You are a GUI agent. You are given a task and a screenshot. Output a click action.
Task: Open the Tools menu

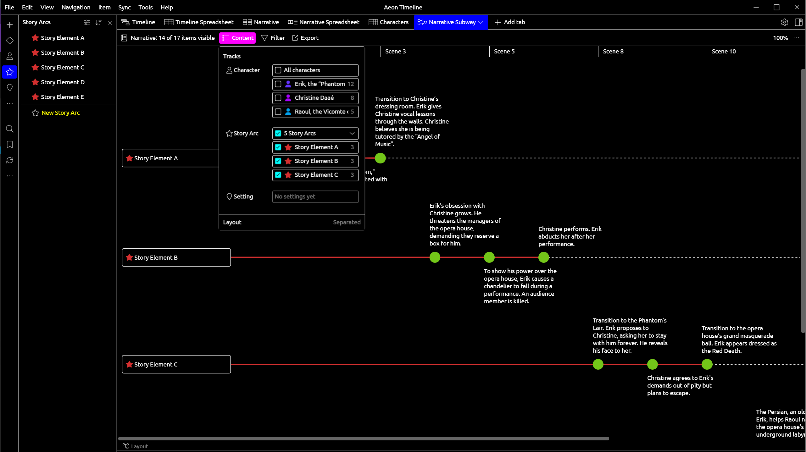click(145, 7)
